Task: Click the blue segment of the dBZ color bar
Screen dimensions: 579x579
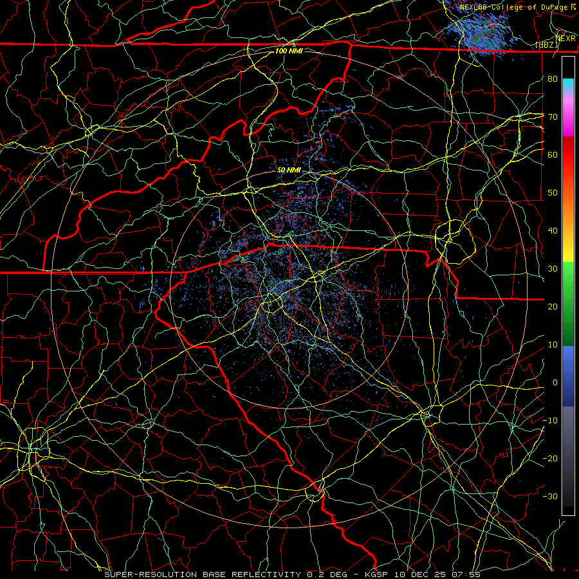Action: coord(568,376)
